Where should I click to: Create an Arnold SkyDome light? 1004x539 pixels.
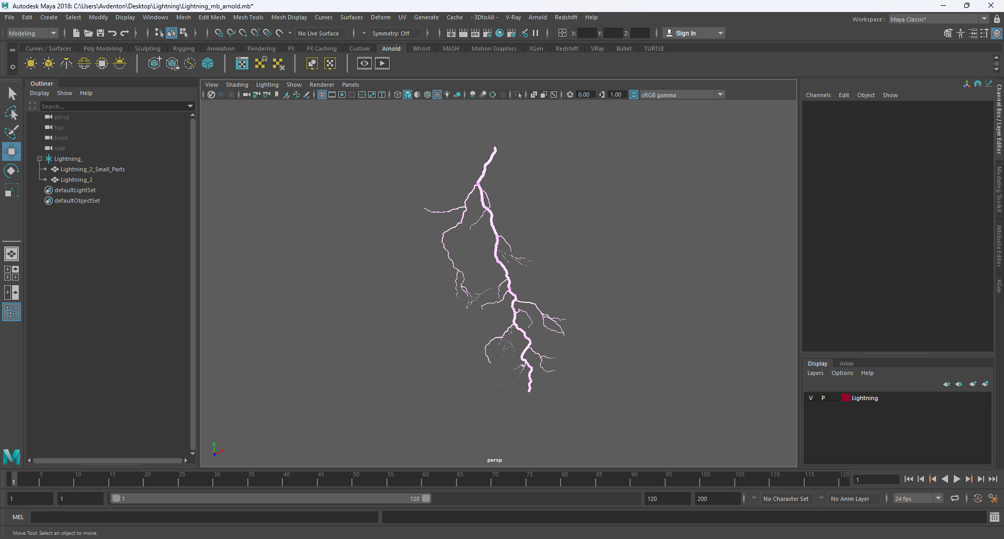[x=84, y=64]
